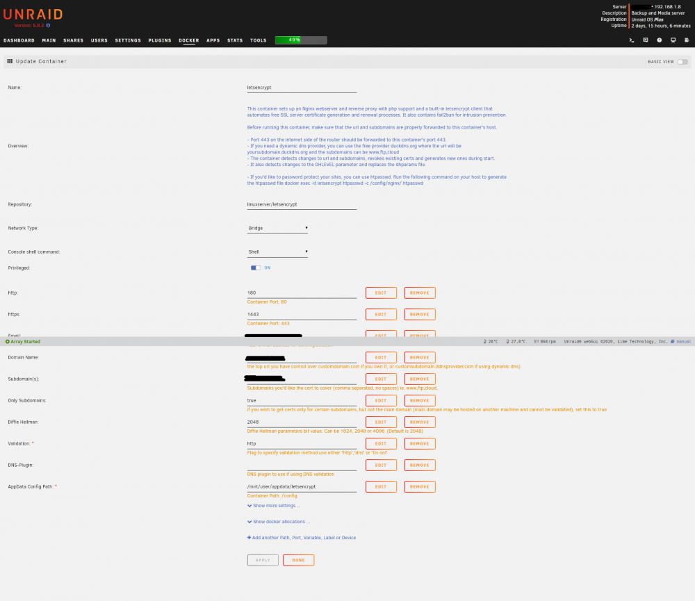Click the Only Subdomains field showing true
Screen dimensions: 695x601
click(302, 401)
